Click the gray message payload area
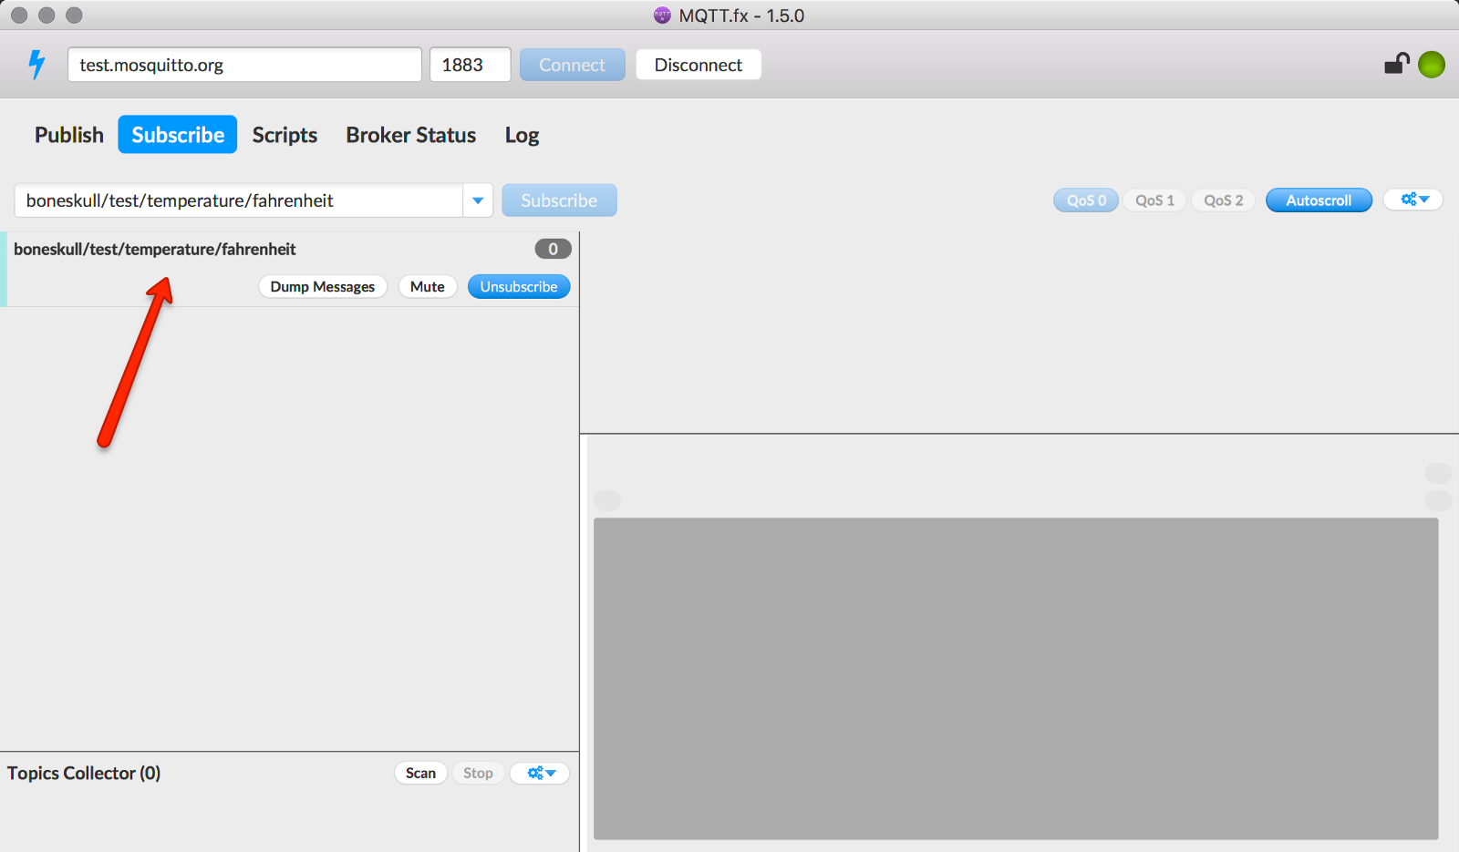Viewport: 1459px width, 852px height. pos(1016,679)
